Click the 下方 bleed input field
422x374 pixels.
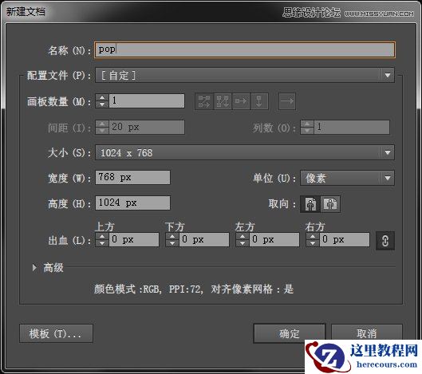point(204,240)
